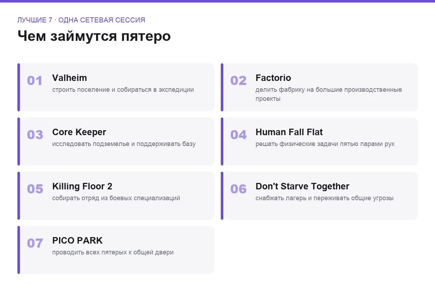
Task: Click 'снабжать лагерь и переживать общие угрозы' text
Action: tap(324, 198)
